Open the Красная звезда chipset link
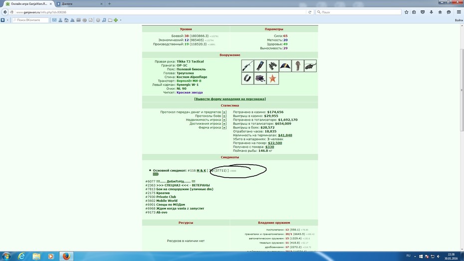 (190, 93)
